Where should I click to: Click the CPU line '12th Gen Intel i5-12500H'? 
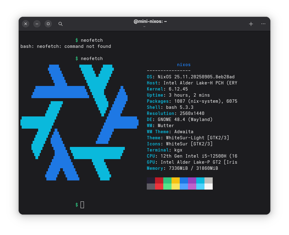pyautogui.click(x=192, y=156)
